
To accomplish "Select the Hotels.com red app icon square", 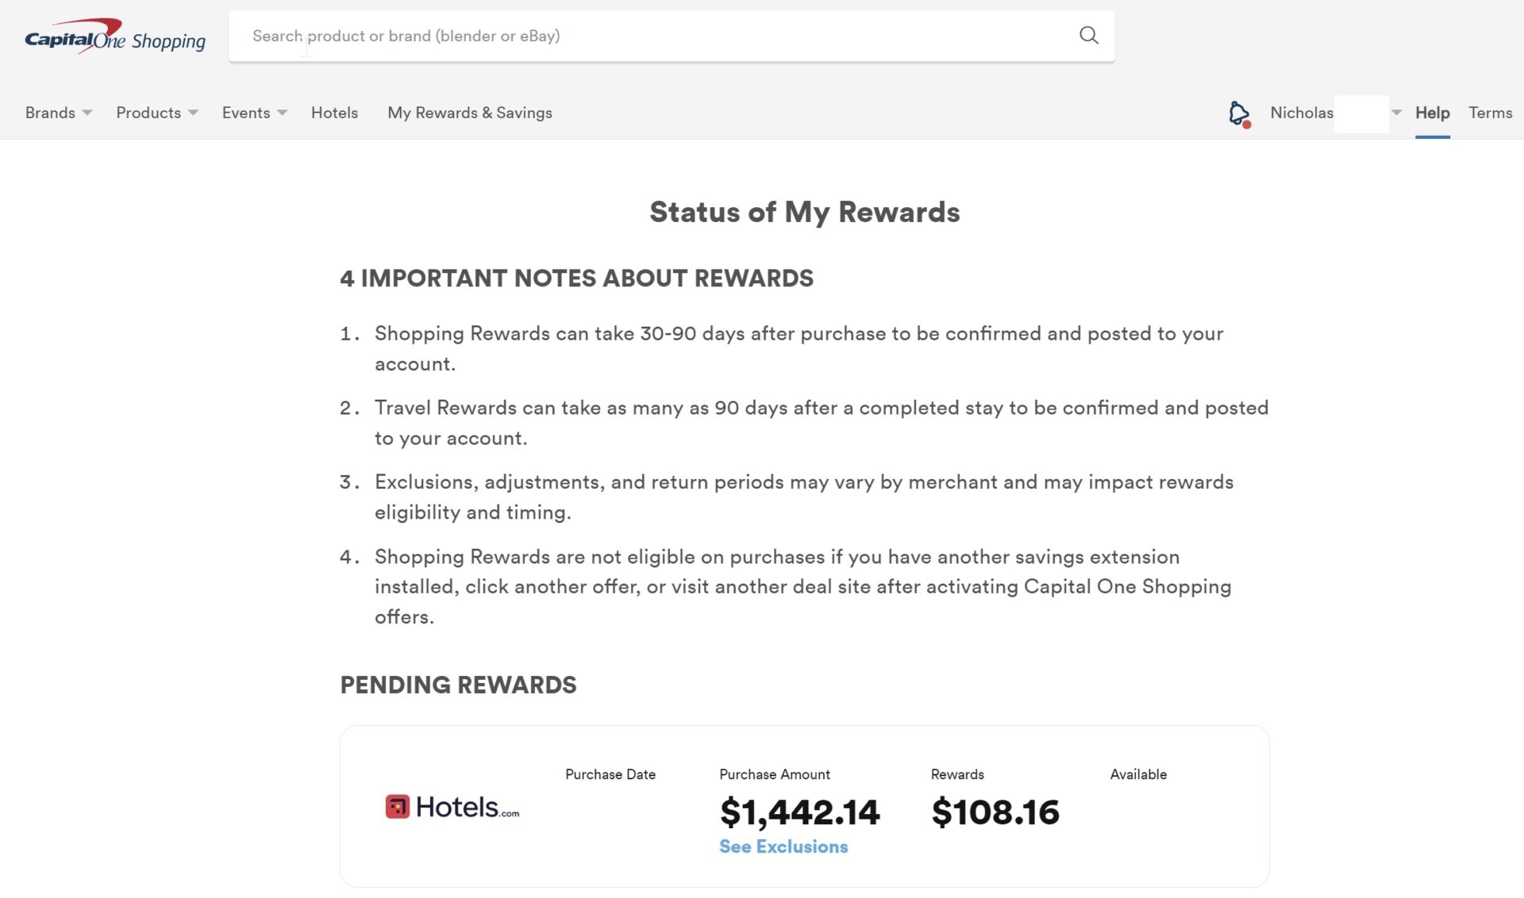I will click(396, 805).
